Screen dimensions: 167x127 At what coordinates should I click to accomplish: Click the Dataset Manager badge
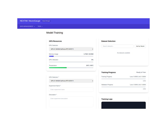coord(46,21)
